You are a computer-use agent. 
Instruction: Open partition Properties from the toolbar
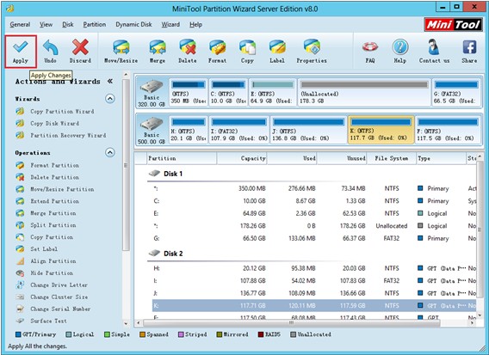coord(312,47)
